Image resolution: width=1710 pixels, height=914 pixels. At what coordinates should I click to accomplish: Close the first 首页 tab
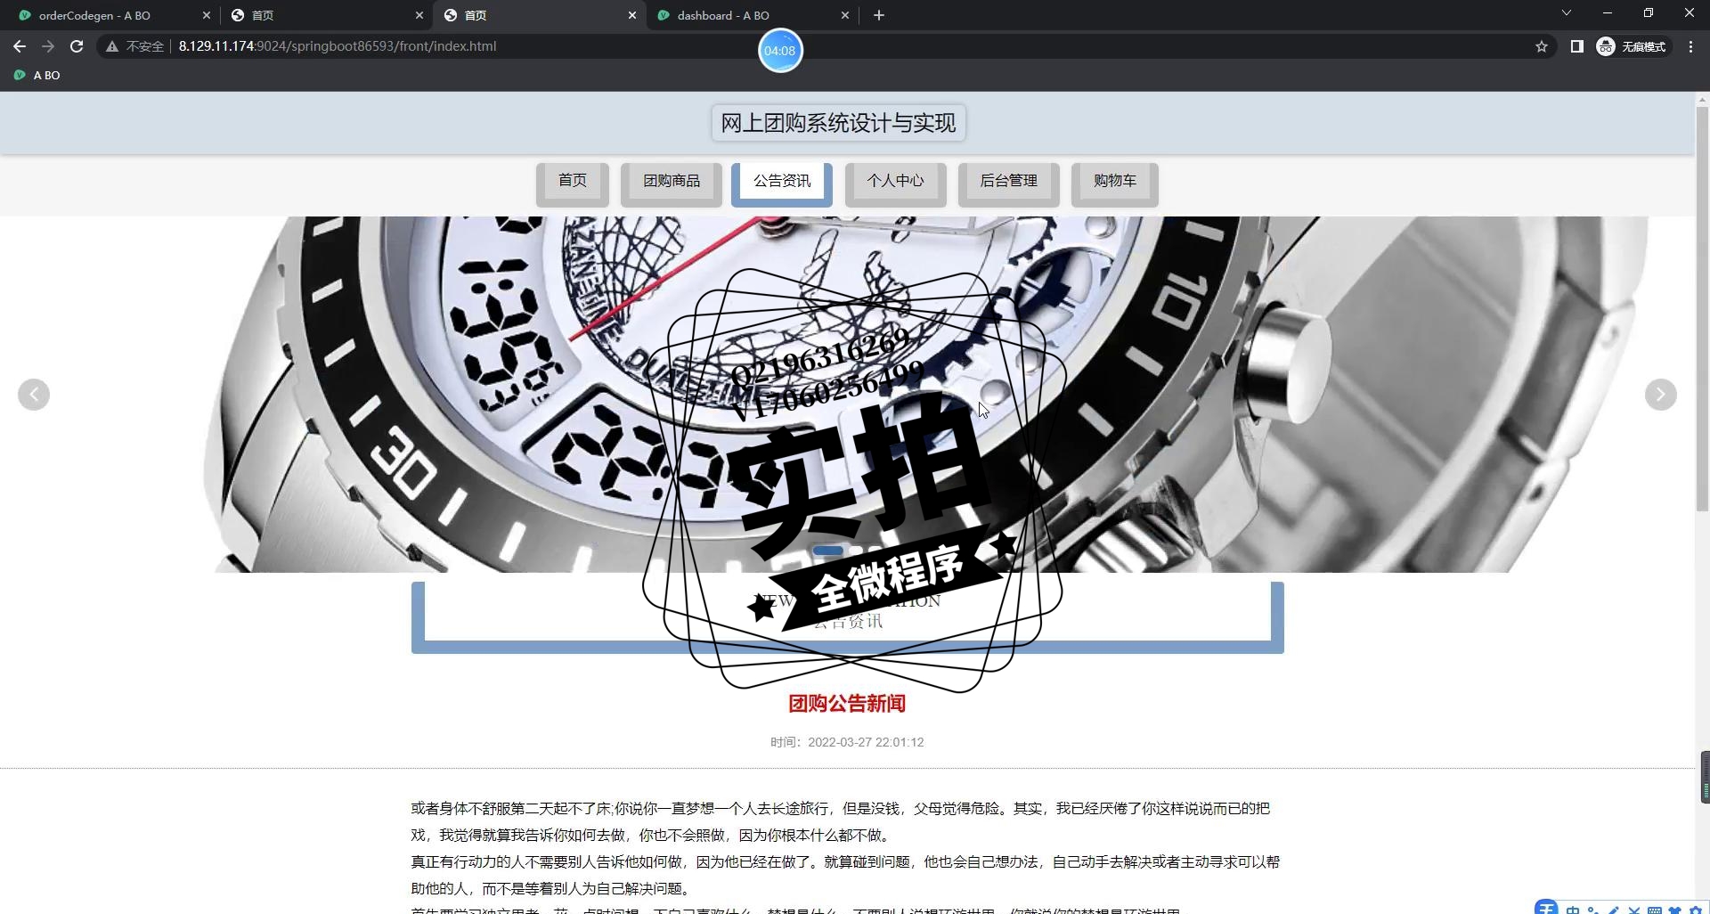click(x=419, y=15)
